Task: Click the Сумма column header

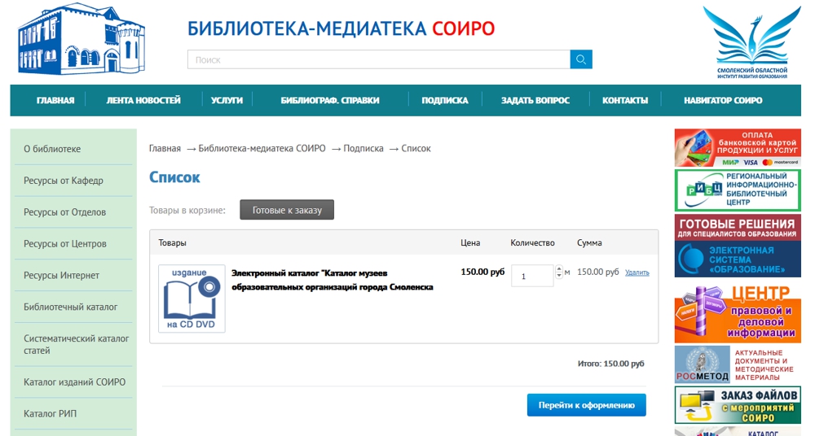Action: 589,243
